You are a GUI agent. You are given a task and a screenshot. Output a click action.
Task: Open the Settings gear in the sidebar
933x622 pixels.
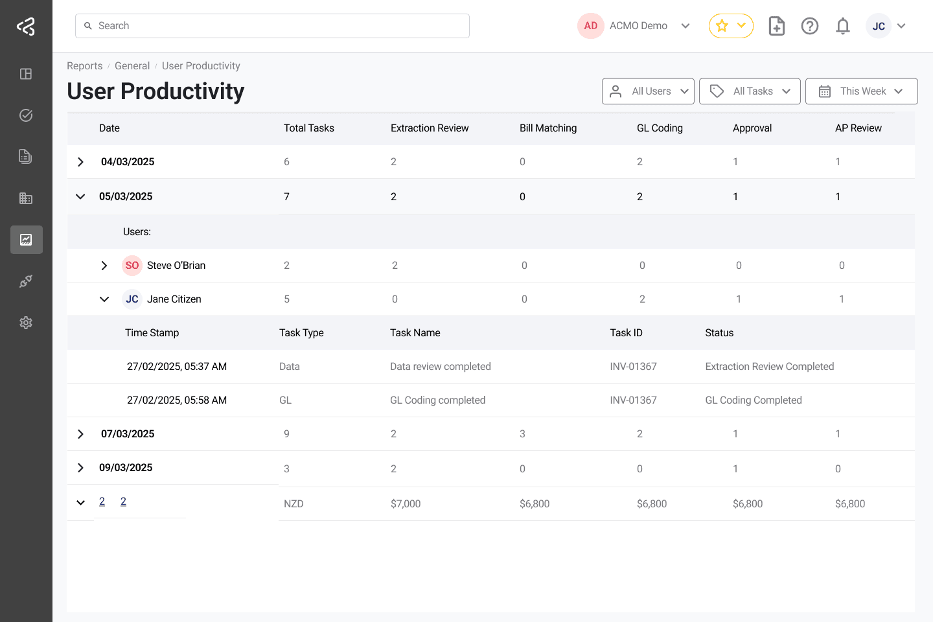pos(26,322)
